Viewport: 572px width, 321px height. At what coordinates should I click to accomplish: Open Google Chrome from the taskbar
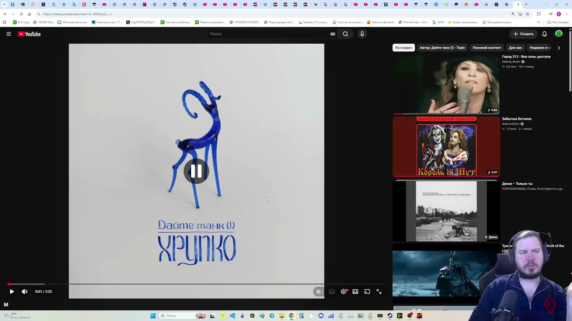291,316
